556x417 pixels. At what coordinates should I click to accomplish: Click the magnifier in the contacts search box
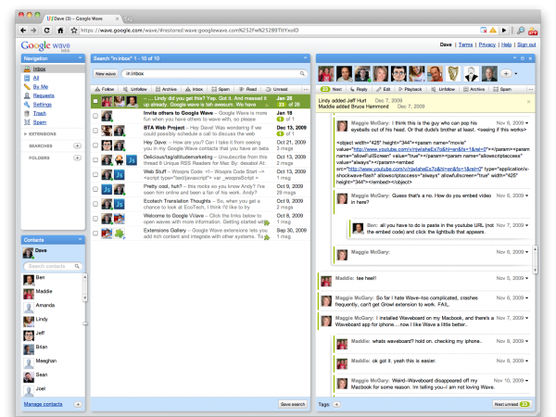[77, 266]
